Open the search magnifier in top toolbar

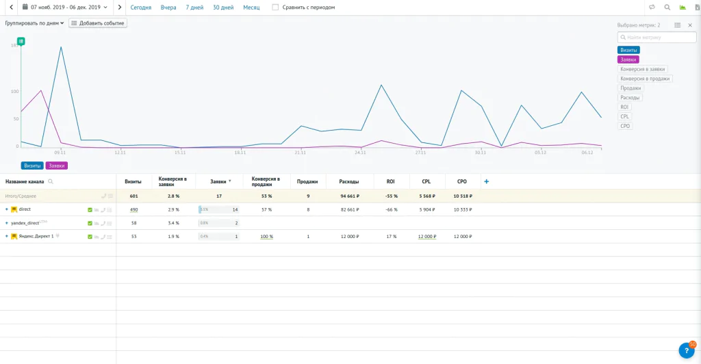[x=667, y=7]
